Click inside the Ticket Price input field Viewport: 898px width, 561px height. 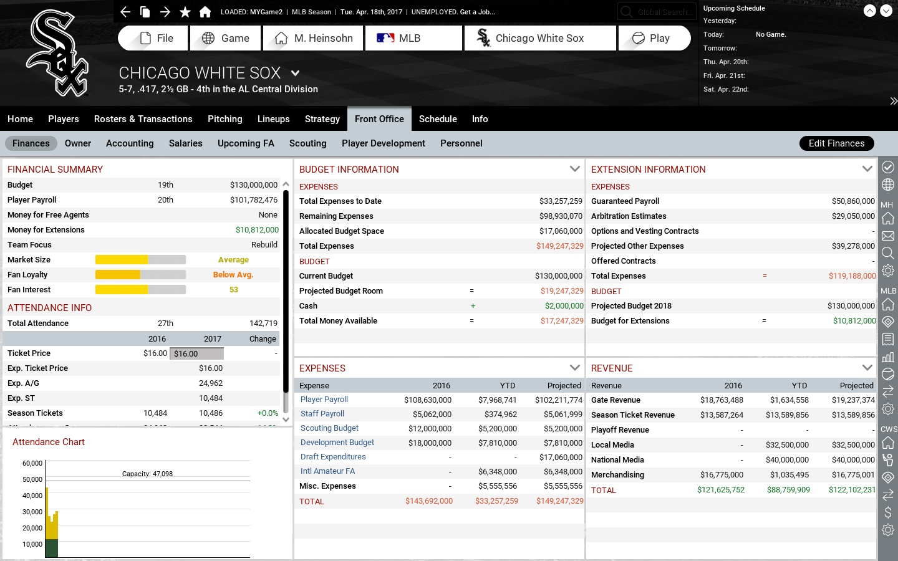coord(196,353)
